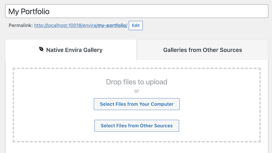Select Files from Other Sources
This screenshot has height=153, width=272.
pos(137,126)
